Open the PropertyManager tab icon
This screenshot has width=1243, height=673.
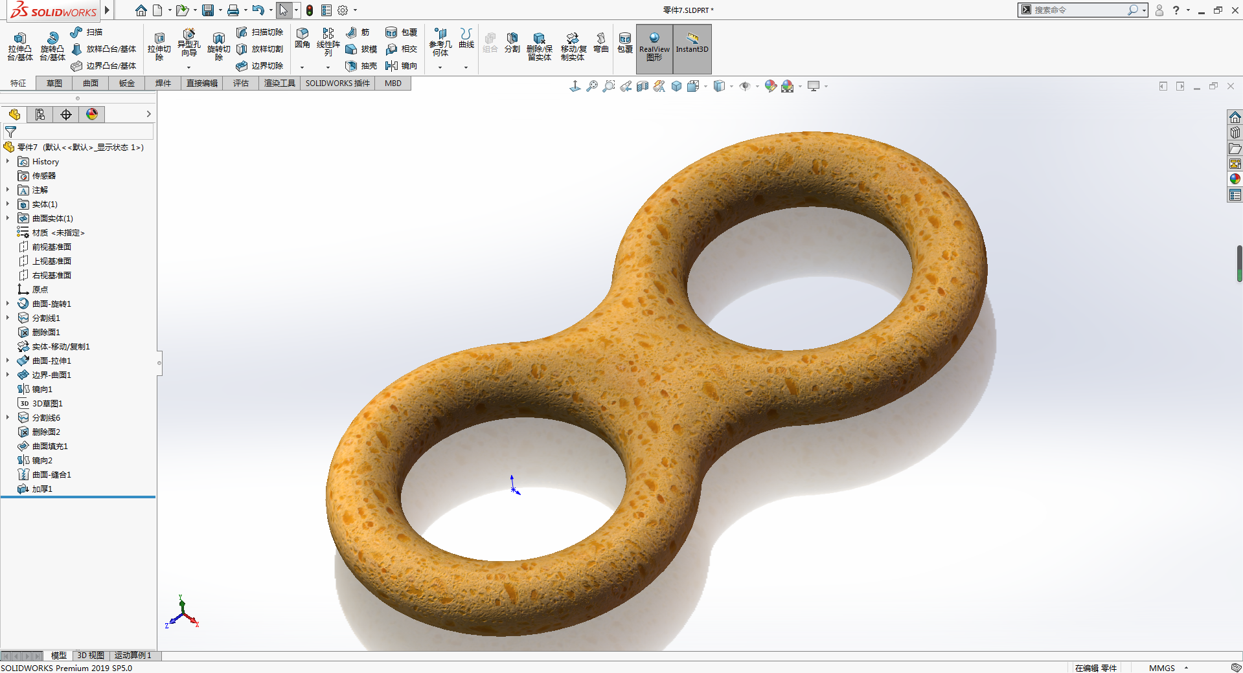pyautogui.click(x=40, y=115)
